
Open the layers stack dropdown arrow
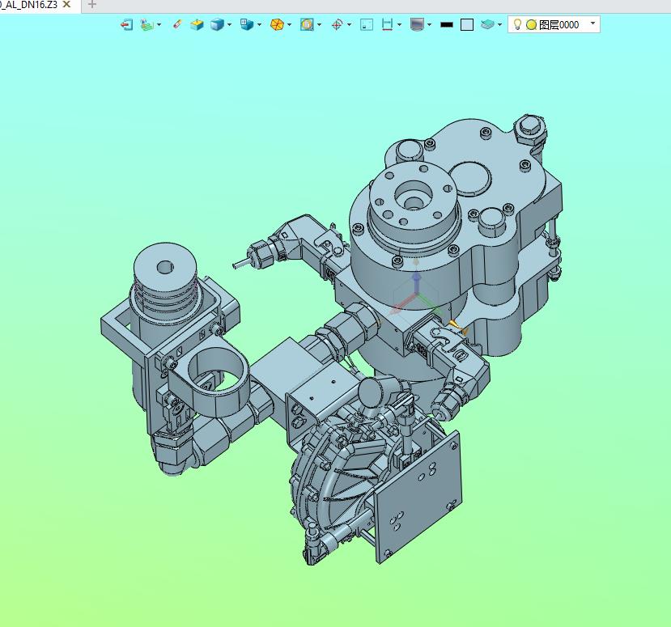coord(499,25)
